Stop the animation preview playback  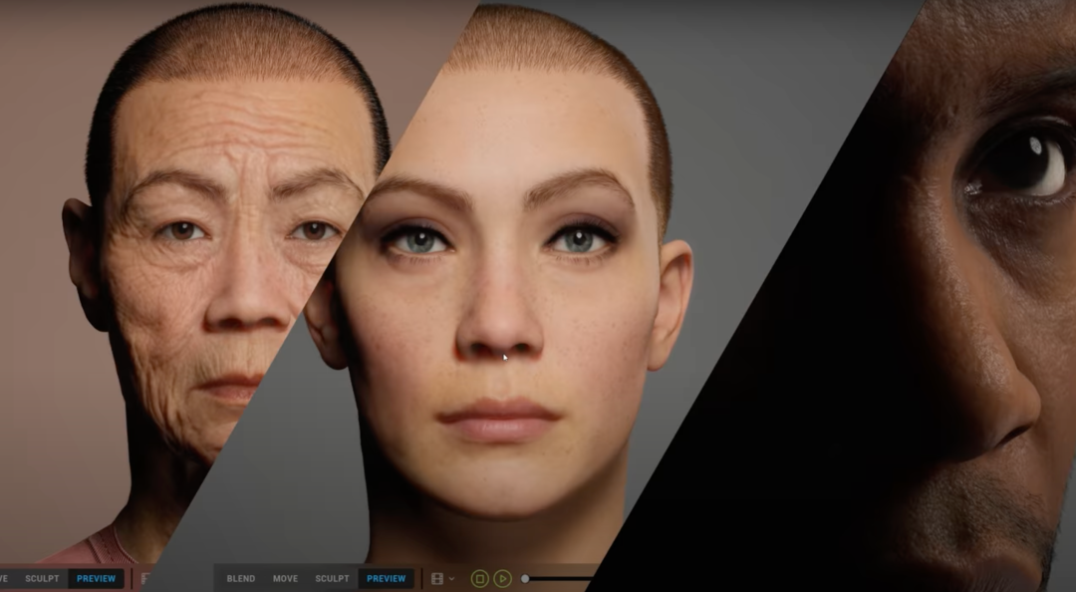coord(479,579)
